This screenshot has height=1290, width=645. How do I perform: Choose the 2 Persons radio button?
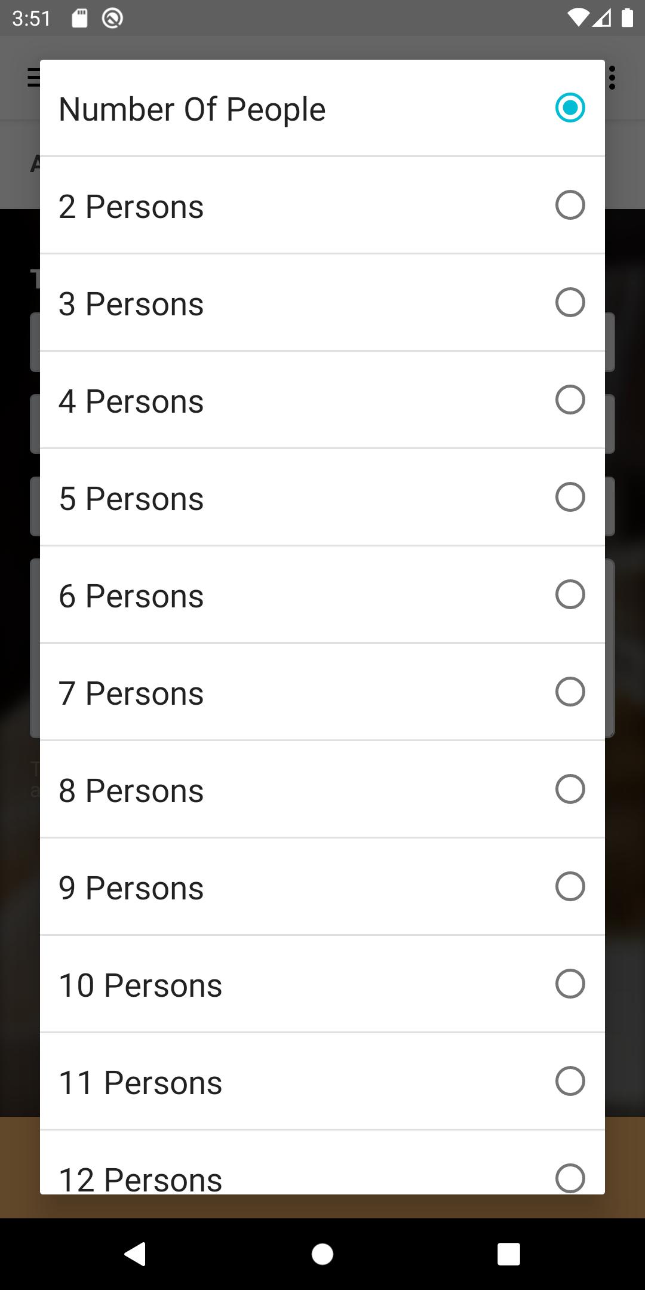[322, 205]
